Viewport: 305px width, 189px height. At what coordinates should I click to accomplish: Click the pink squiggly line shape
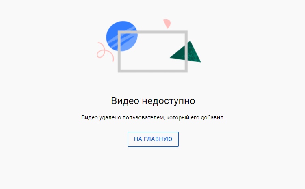[105, 52]
